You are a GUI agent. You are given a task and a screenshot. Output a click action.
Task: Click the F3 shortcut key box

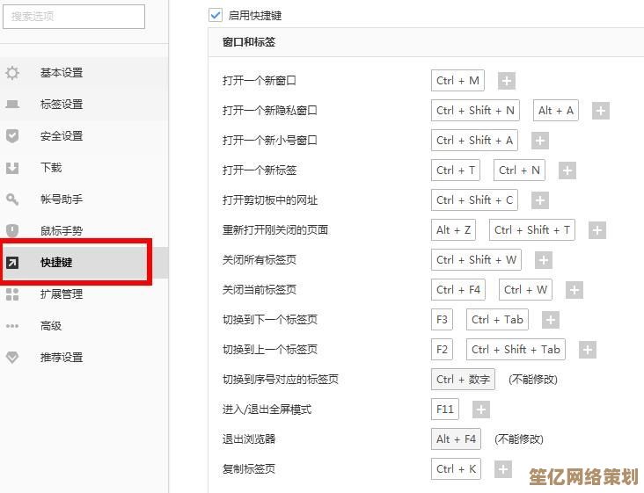[442, 320]
